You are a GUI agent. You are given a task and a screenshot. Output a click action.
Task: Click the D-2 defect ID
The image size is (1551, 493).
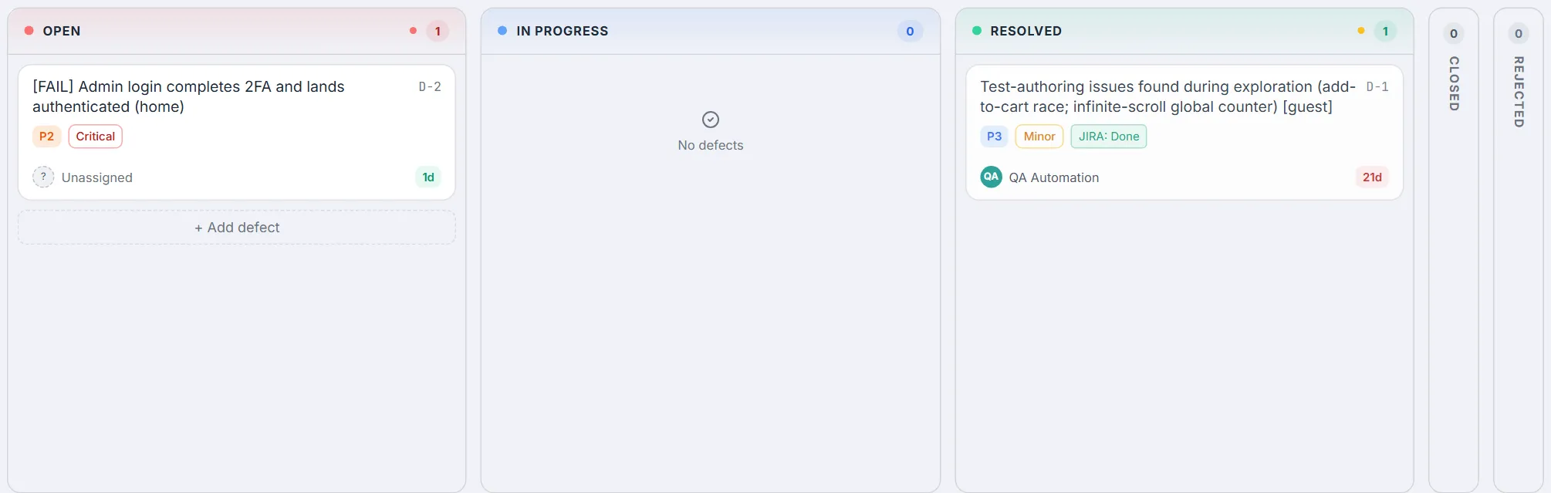click(x=430, y=87)
